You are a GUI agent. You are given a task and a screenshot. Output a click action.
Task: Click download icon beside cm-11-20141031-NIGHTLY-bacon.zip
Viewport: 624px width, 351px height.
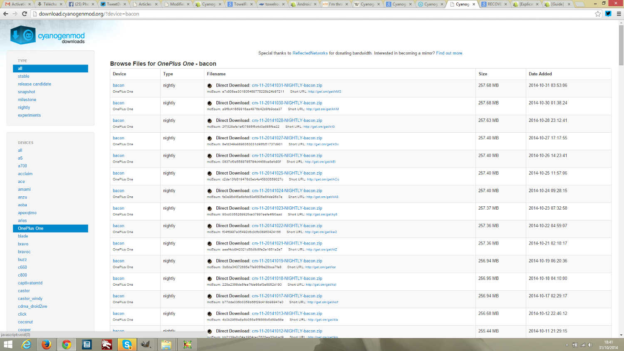210,86
